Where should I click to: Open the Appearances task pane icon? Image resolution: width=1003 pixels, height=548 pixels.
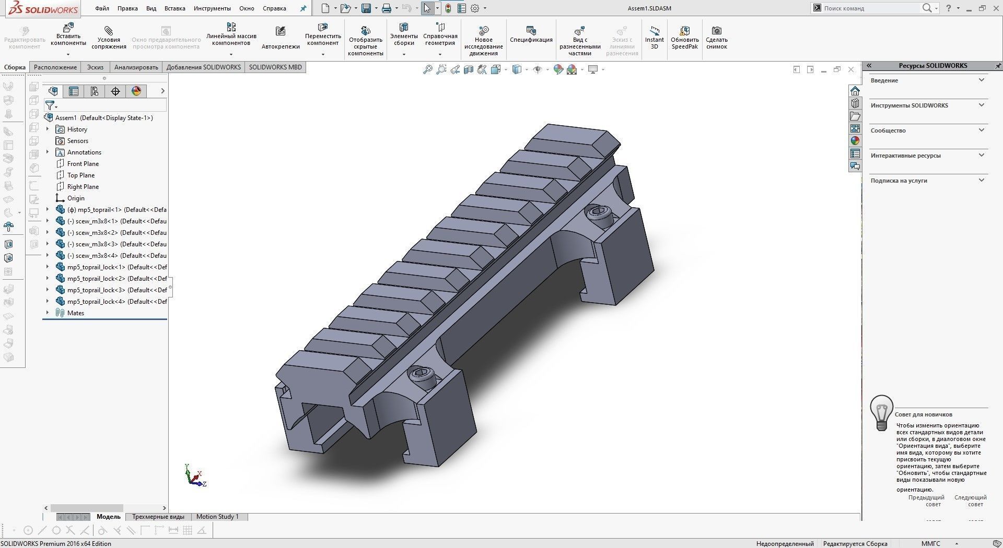(x=855, y=141)
